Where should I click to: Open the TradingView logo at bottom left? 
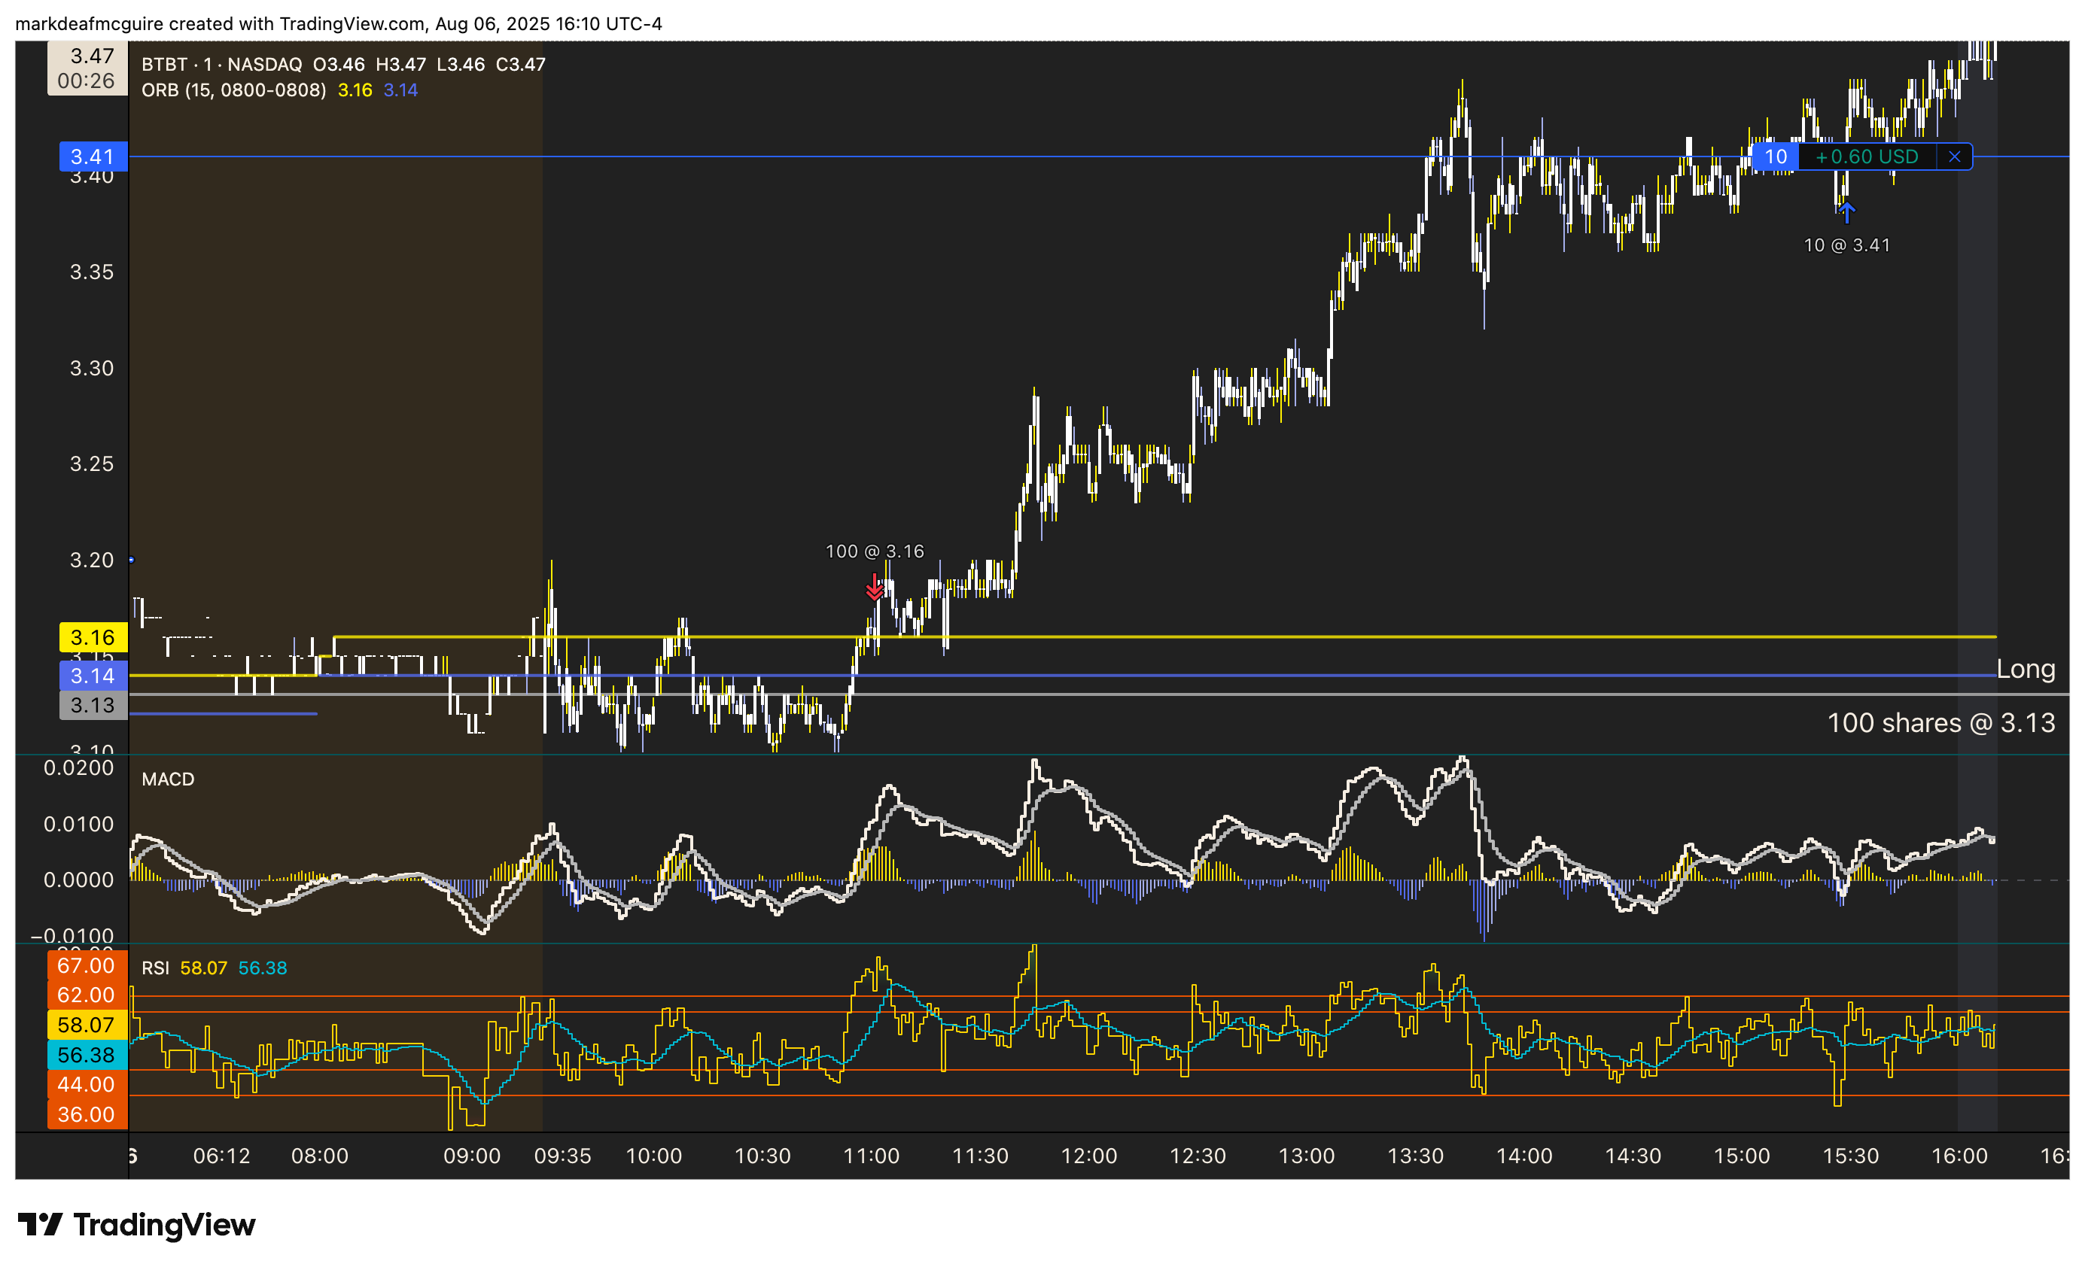tap(136, 1224)
